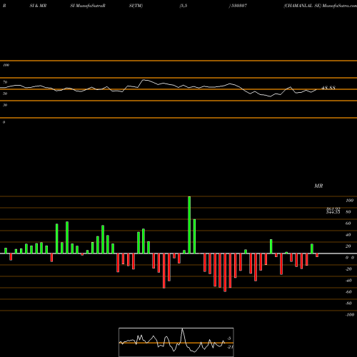Click the tallest green histogram bar
The height and width of the screenshot is (357, 357).
pyautogui.click(x=189, y=225)
